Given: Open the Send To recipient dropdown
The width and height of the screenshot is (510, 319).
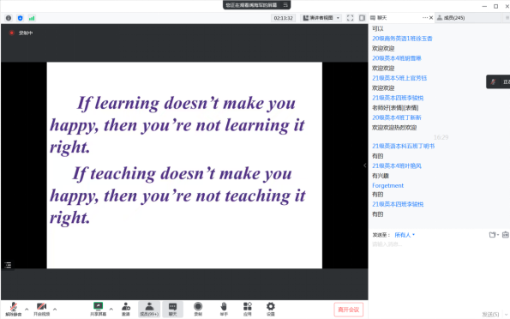Looking at the screenshot, I should pyautogui.click(x=405, y=235).
